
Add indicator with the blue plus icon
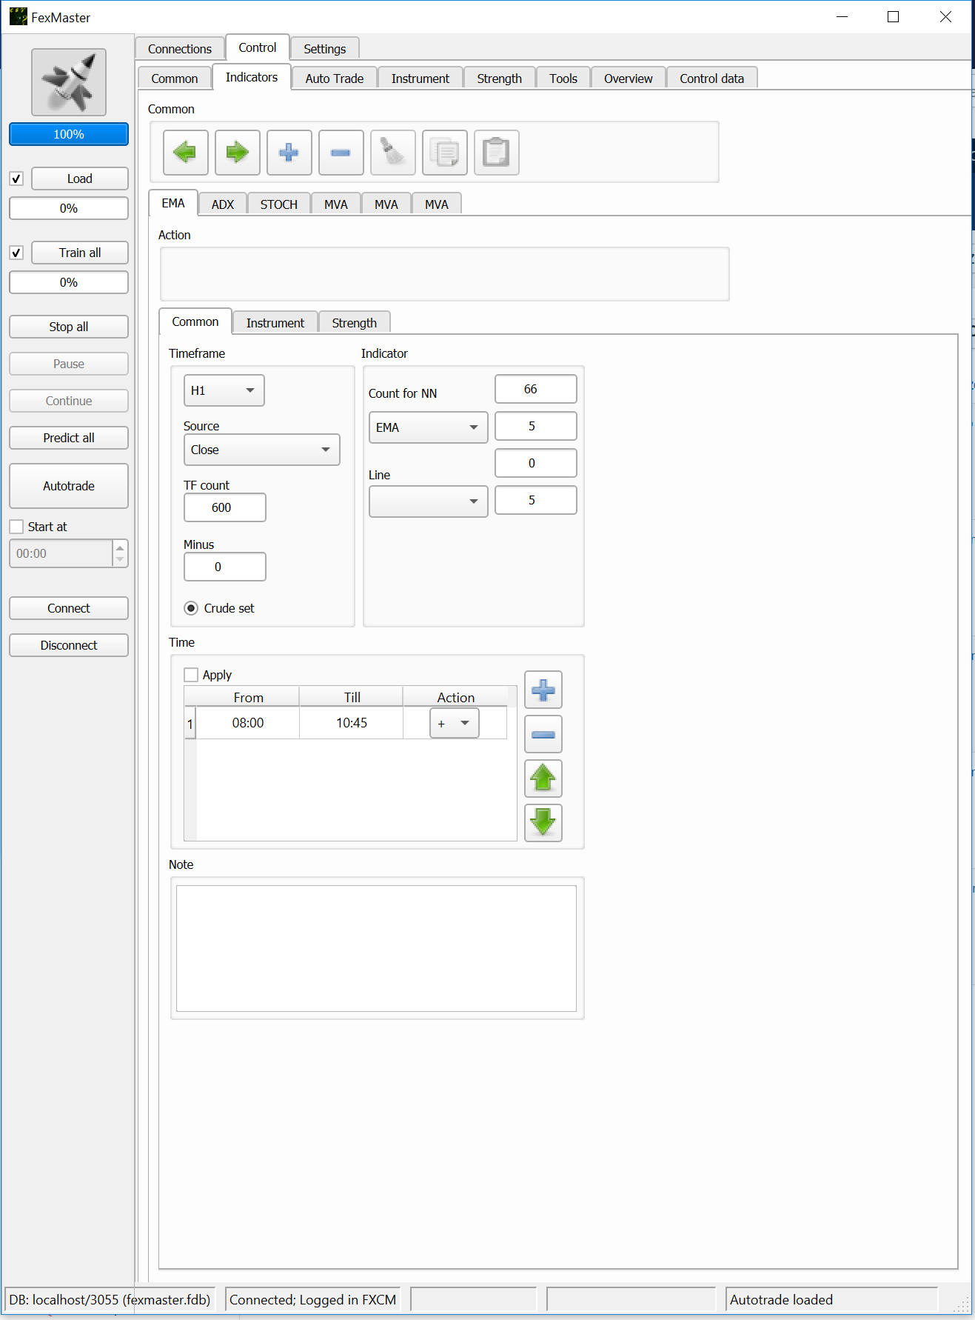tap(289, 153)
